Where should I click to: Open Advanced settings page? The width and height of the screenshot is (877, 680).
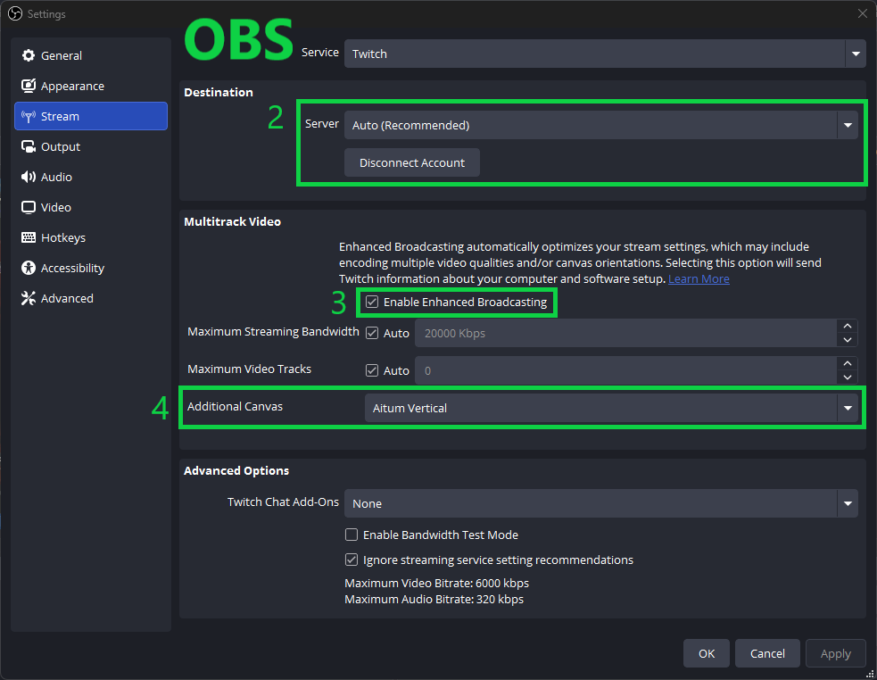[x=91, y=298]
